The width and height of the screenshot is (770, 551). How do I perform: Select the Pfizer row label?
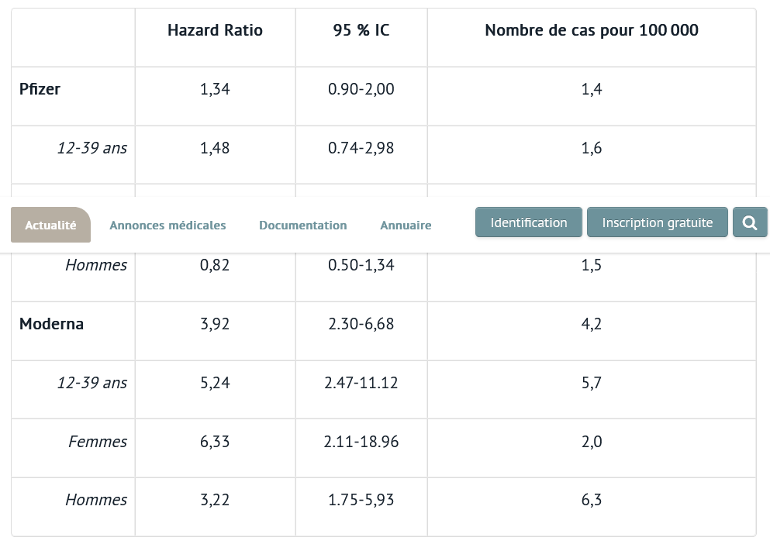coord(40,89)
